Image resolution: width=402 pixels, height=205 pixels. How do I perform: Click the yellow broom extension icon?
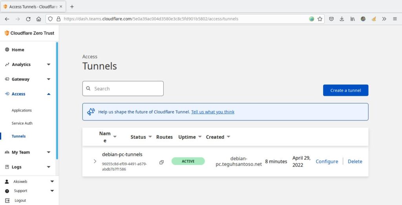[x=374, y=19]
